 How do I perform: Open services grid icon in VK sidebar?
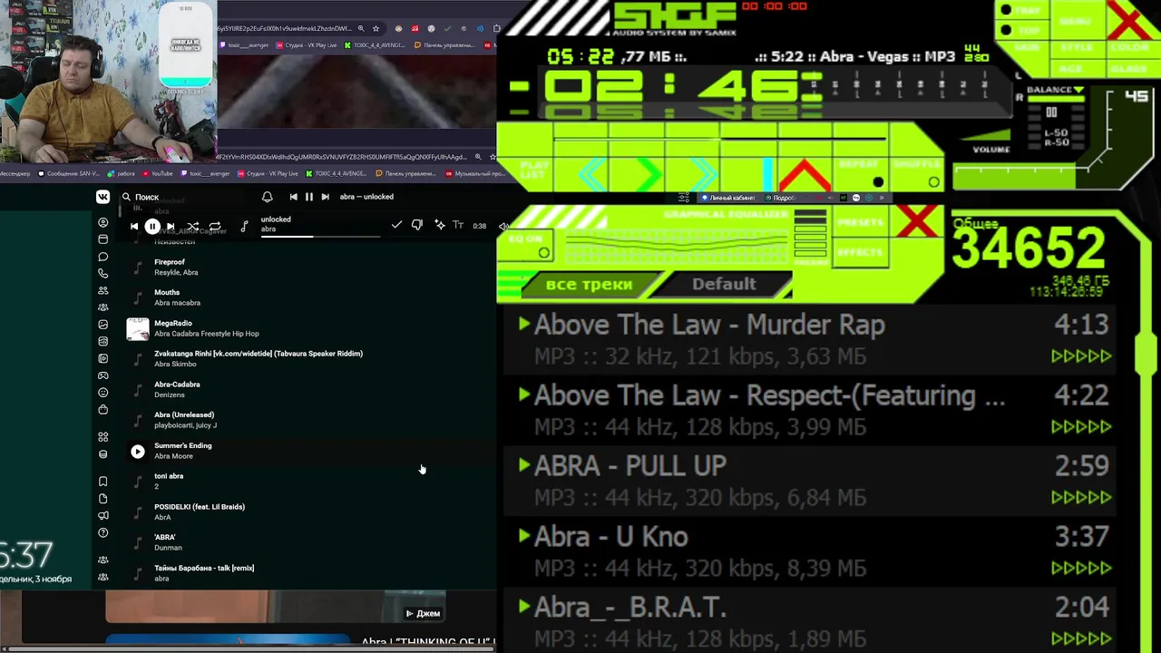[102, 437]
